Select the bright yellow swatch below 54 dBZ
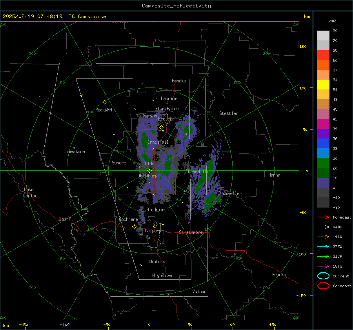The image size is (353, 330). click(x=323, y=84)
